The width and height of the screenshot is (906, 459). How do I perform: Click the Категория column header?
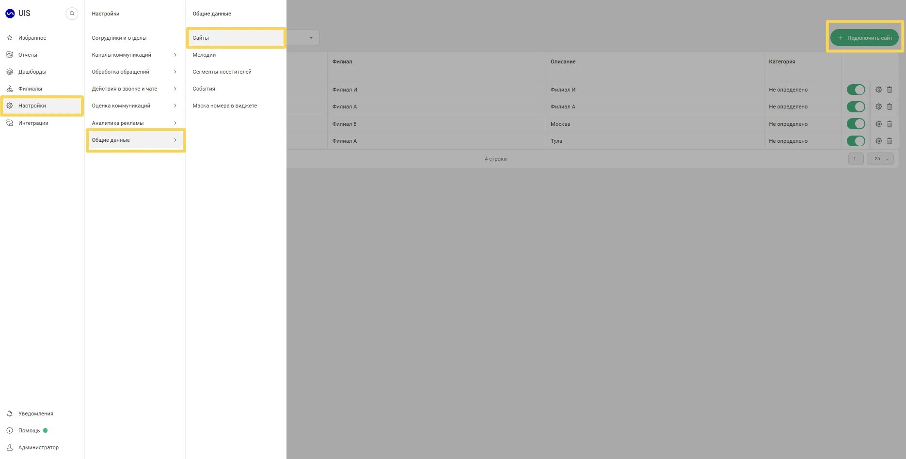782,61
